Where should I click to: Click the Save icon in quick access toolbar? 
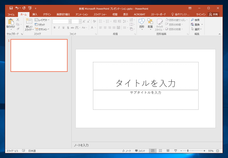point(11,8)
